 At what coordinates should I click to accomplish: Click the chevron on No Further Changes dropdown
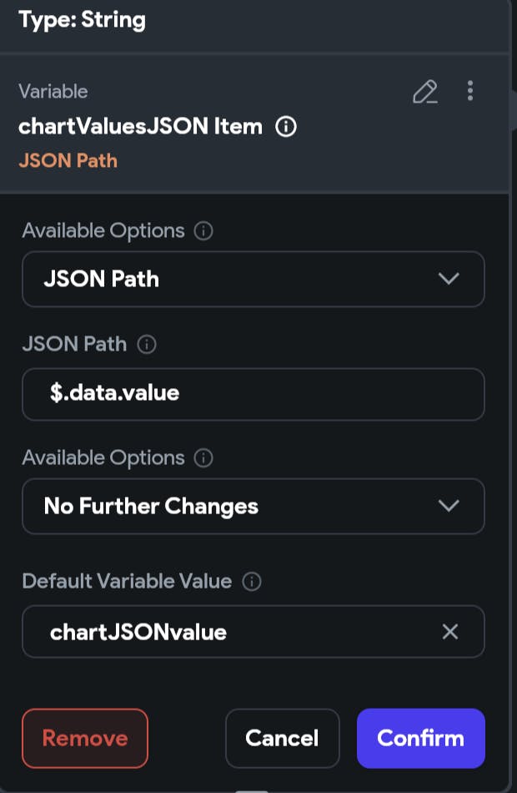[449, 506]
